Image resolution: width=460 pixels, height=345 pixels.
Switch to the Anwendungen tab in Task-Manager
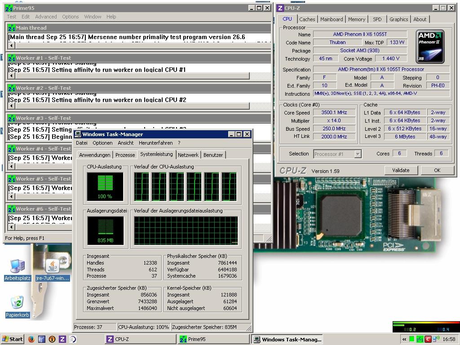click(95, 155)
